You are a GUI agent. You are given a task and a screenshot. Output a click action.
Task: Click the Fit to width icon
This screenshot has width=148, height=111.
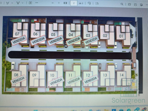[65, 3]
